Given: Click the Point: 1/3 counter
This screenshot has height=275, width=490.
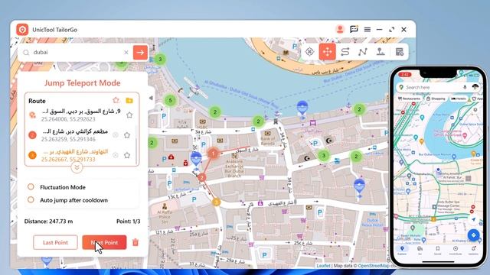Looking at the screenshot, I should (128, 222).
